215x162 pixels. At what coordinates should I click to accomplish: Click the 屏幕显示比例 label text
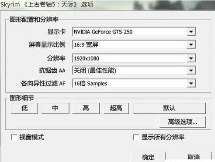click(47, 44)
